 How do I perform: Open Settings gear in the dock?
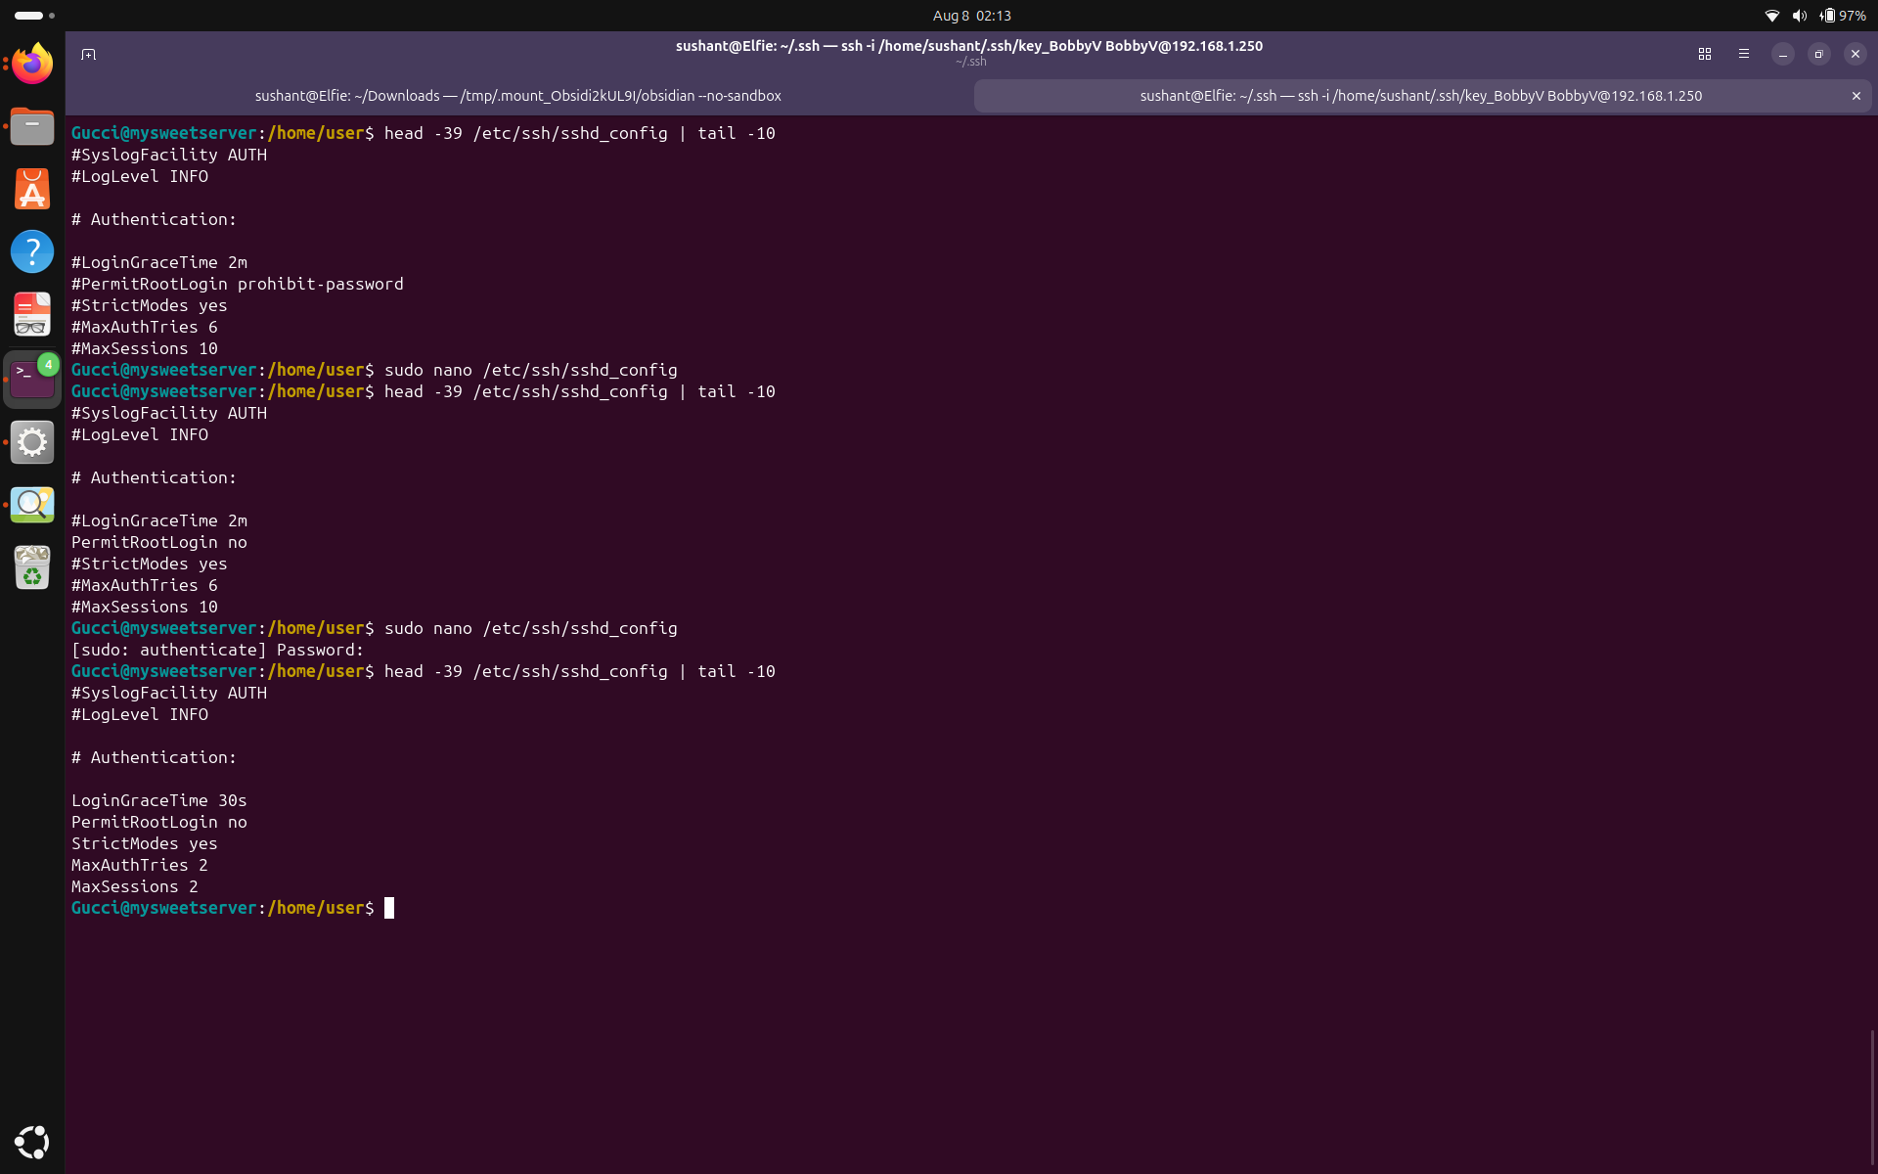click(32, 442)
